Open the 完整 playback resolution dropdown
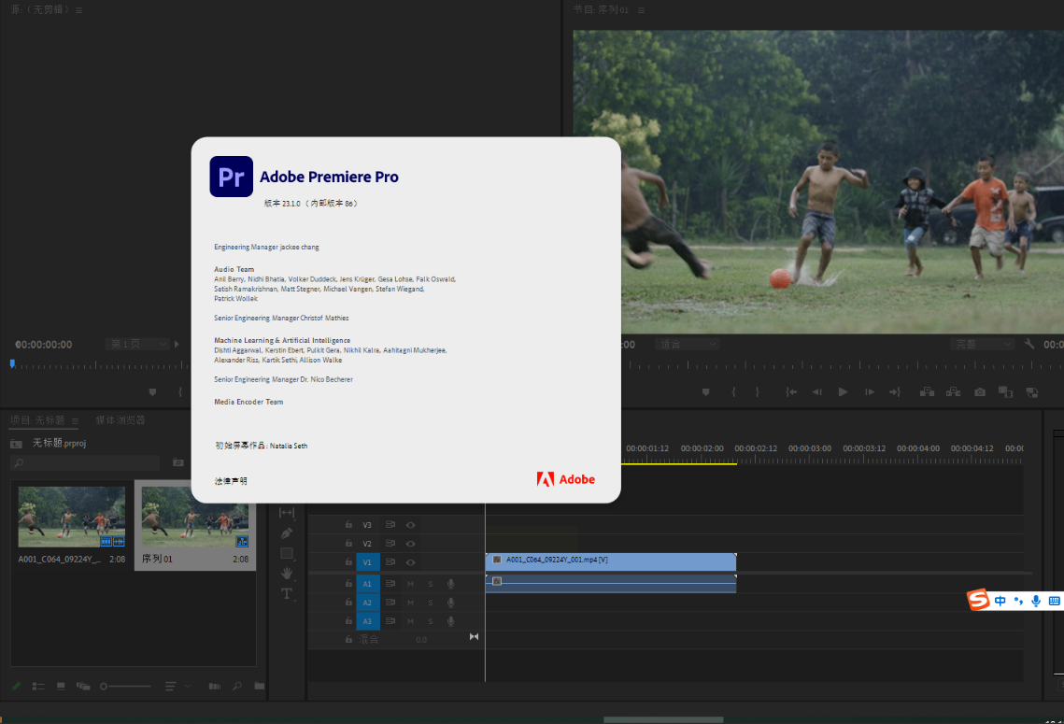Screen dimensions: 1064x724 [x=983, y=344]
